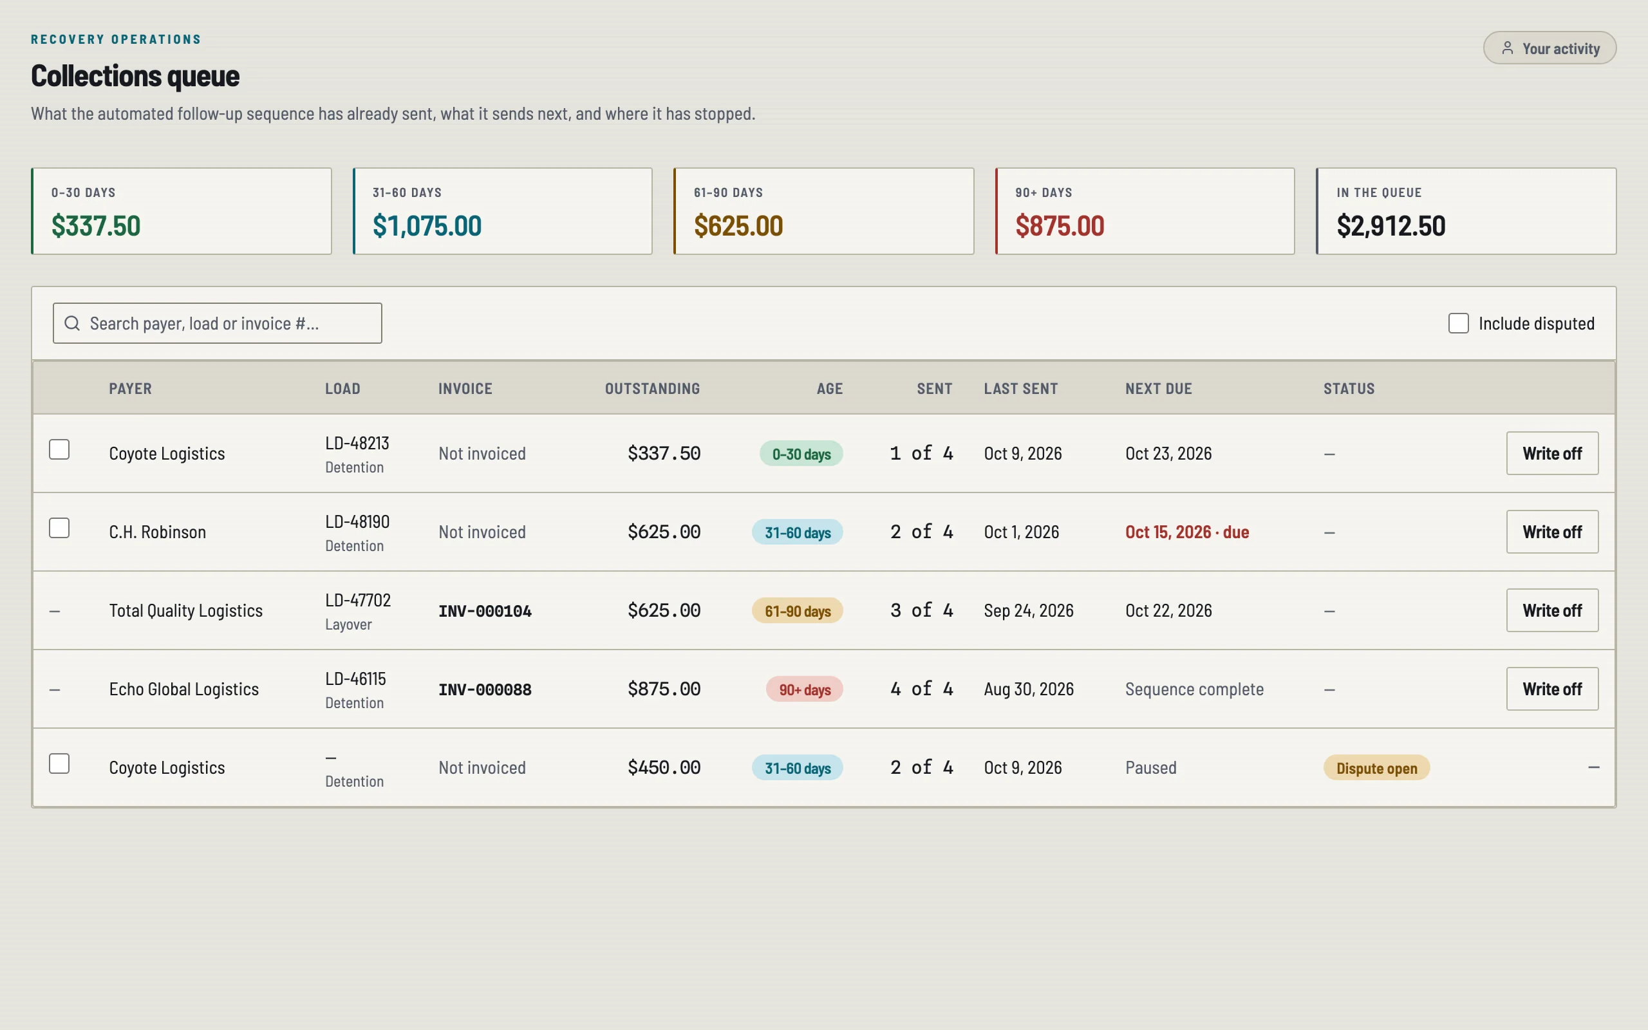This screenshot has height=1030, width=1648.
Task: Write off Coyote Logistics LD-48213
Action: (1552, 453)
